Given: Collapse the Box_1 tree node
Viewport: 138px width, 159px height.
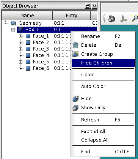Looking at the screenshot, I should (13, 30).
